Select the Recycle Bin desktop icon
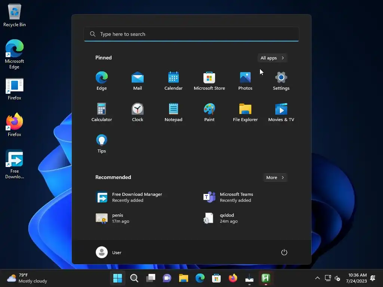383x287 pixels. point(15,15)
